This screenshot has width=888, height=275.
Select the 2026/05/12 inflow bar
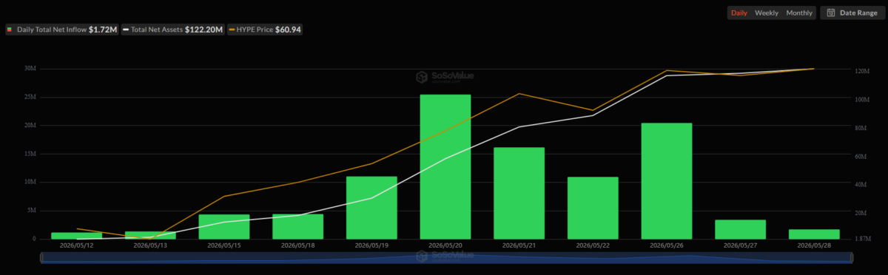(x=76, y=236)
